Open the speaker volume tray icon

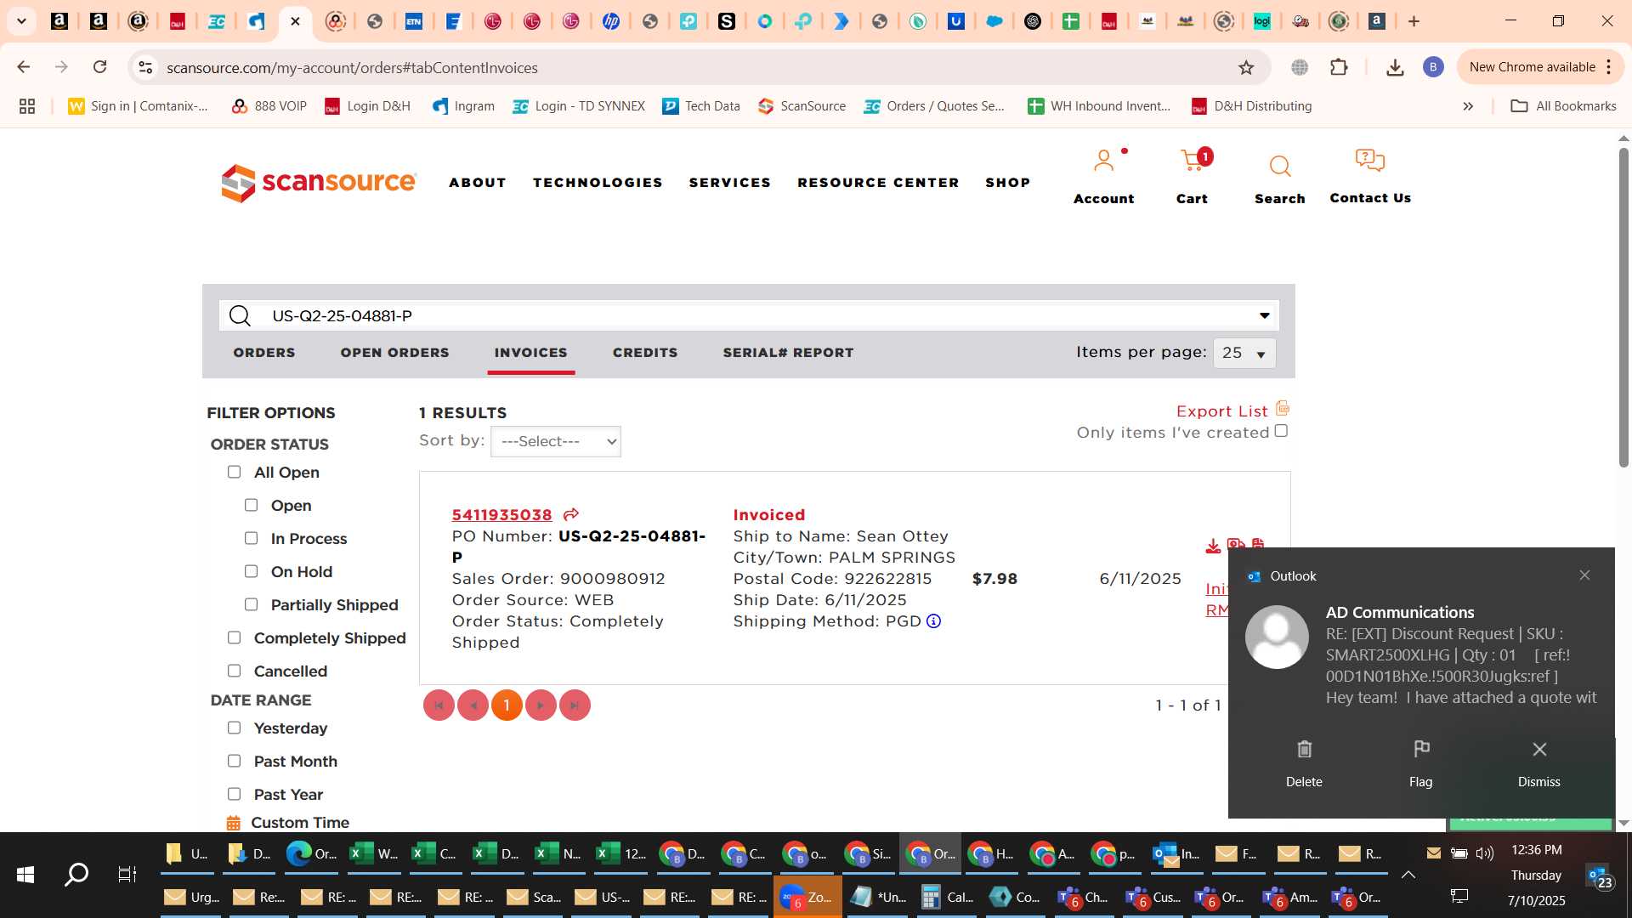1485,853
